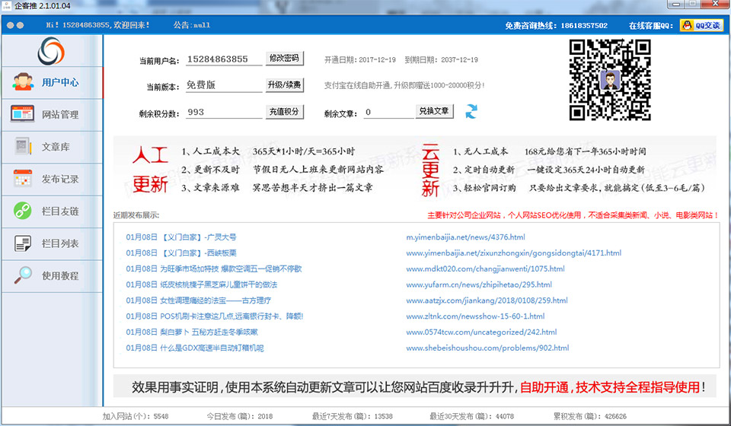Open the POS机刷卡注意这几点 post
Image resolution: width=731 pixels, height=426 pixels.
[215, 316]
